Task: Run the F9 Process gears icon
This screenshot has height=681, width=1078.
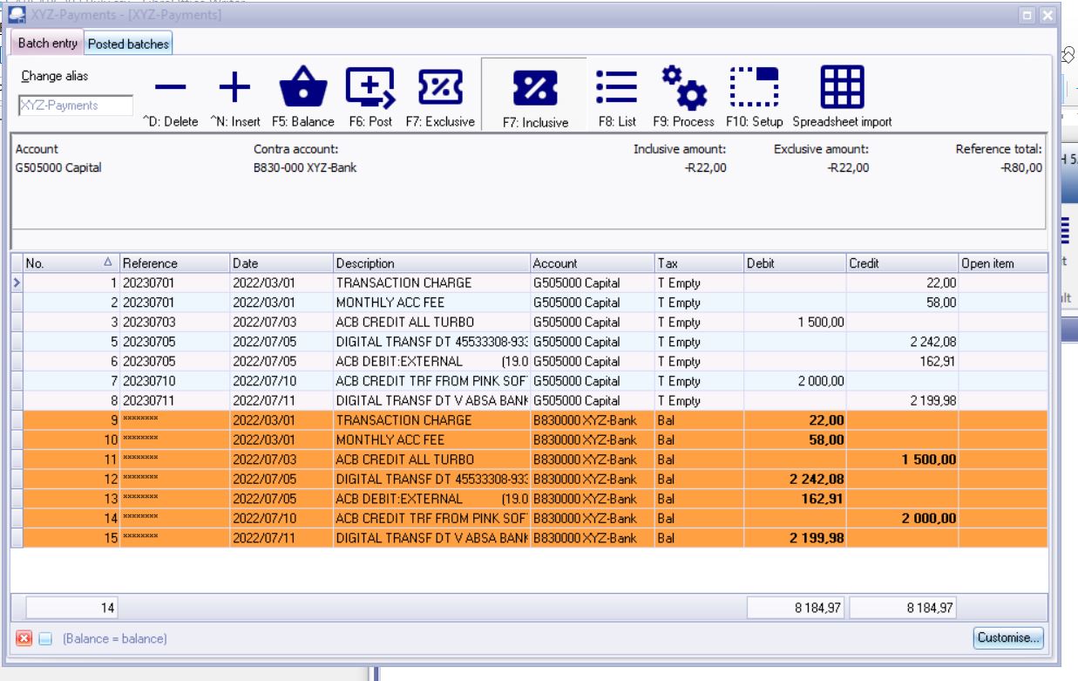Action: click(x=683, y=87)
